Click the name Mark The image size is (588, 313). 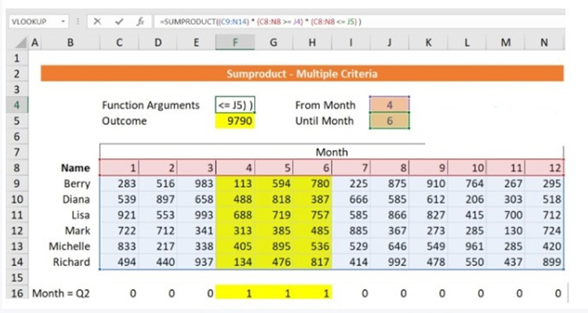78,231
